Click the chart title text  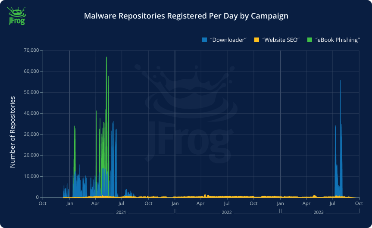(186, 16)
